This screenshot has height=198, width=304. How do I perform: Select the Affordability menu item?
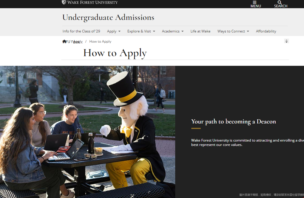click(266, 31)
